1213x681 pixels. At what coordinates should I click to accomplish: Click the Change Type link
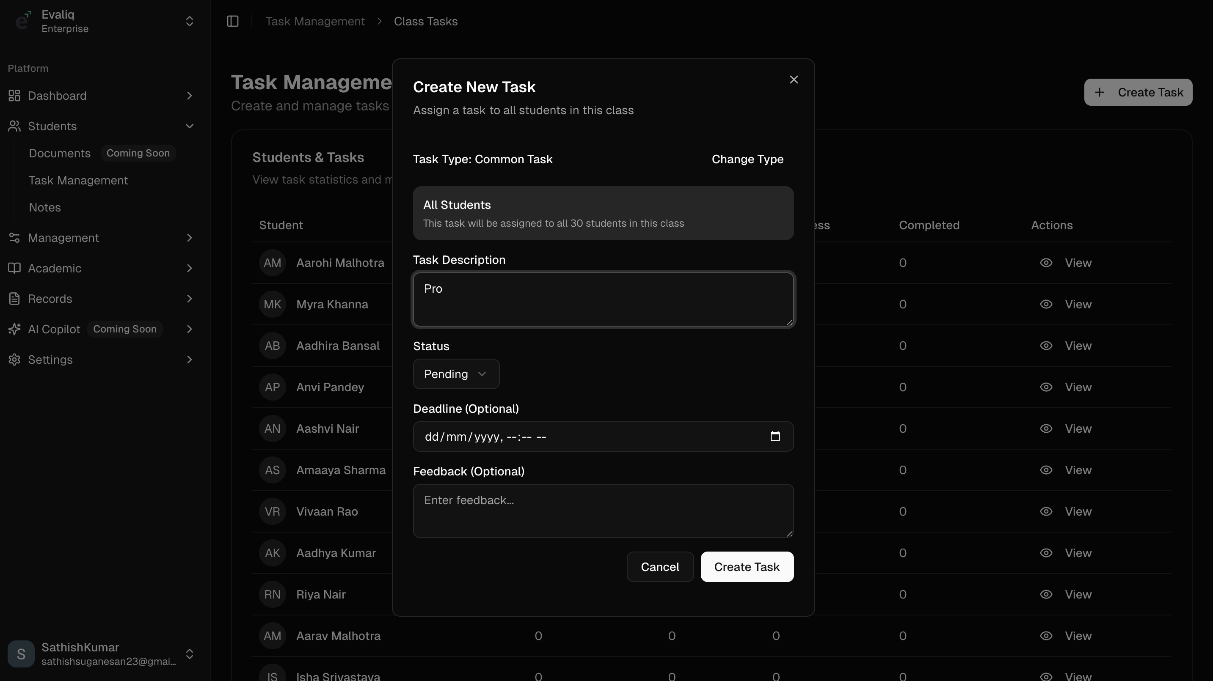pyautogui.click(x=747, y=159)
